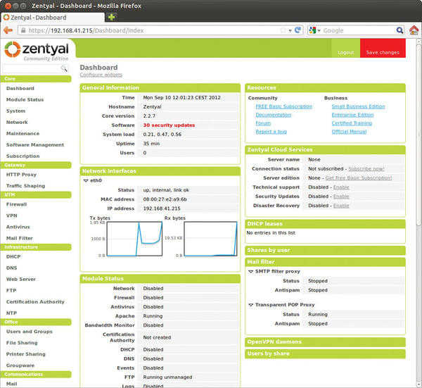Click the Subscribe now! link
The image size is (422, 388).
pos(366,169)
